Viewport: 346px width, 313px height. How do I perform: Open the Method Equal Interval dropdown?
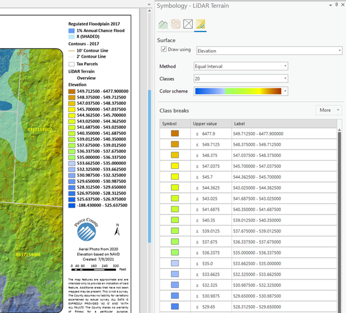point(241,66)
